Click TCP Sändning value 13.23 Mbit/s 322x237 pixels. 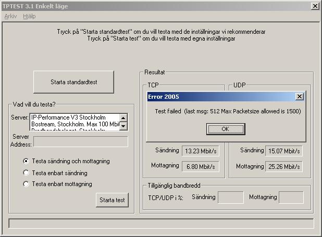click(201, 151)
